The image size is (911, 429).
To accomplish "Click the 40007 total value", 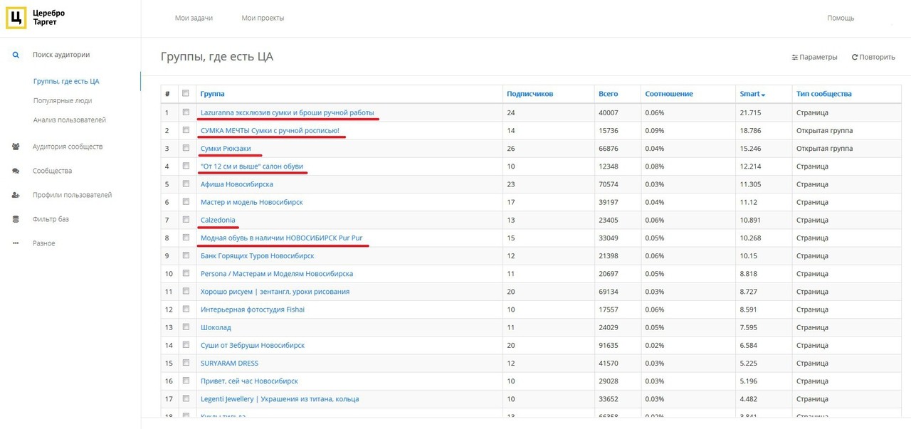I will point(609,112).
